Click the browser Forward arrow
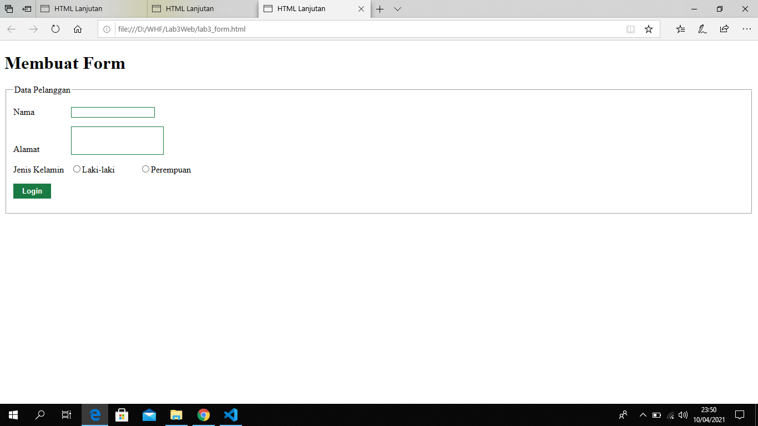Viewport: 758px width, 426px height. click(33, 29)
